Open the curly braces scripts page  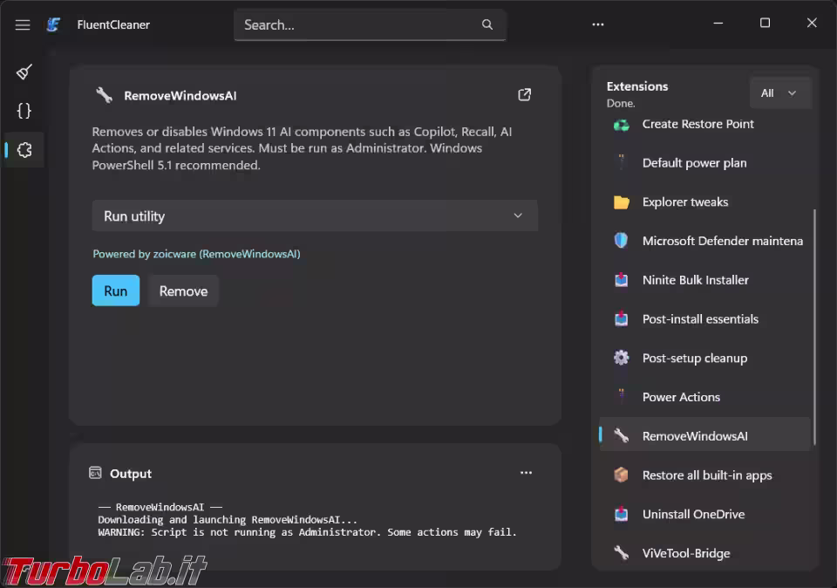pyautogui.click(x=24, y=111)
